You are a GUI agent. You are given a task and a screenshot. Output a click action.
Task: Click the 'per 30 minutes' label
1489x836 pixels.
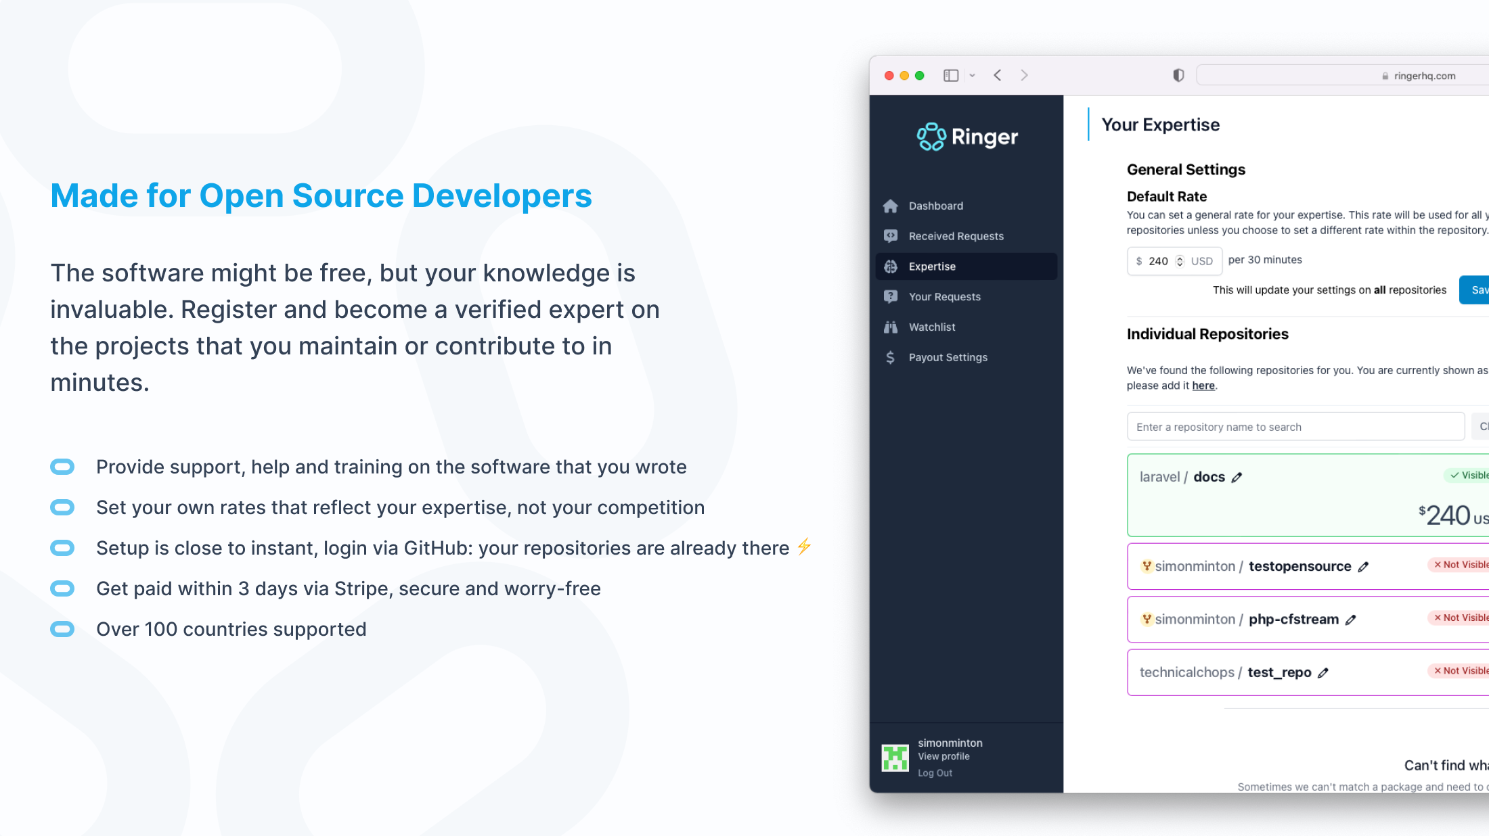point(1265,260)
